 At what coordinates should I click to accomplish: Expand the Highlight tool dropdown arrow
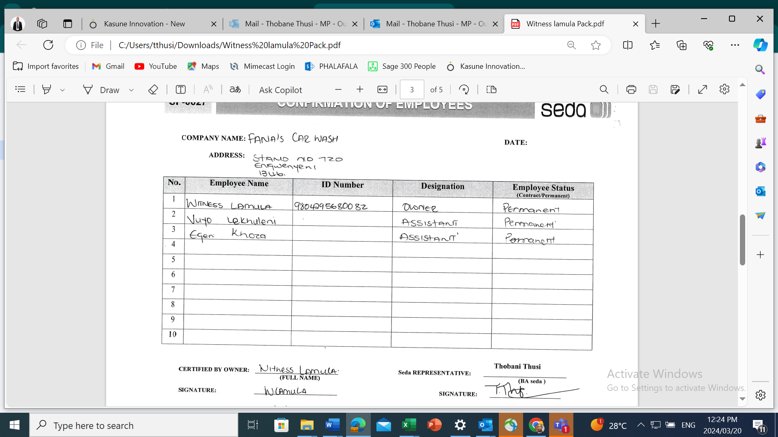click(62, 90)
